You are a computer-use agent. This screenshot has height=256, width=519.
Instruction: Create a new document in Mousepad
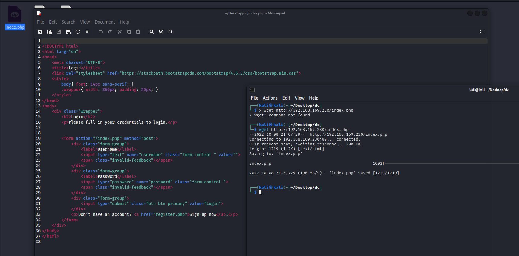click(40, 32)
